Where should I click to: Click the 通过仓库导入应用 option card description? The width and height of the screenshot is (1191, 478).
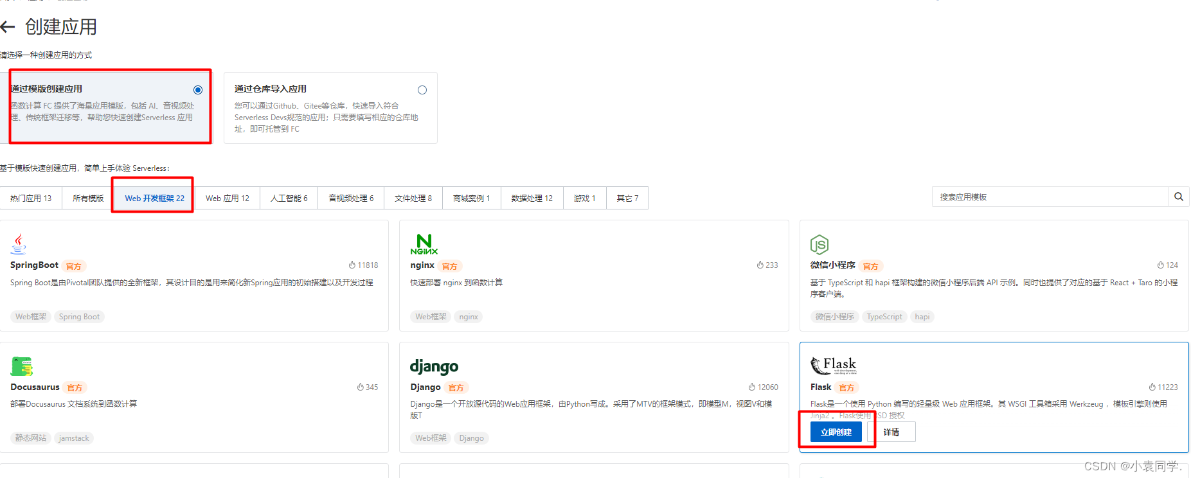click(x=327, y=117)
